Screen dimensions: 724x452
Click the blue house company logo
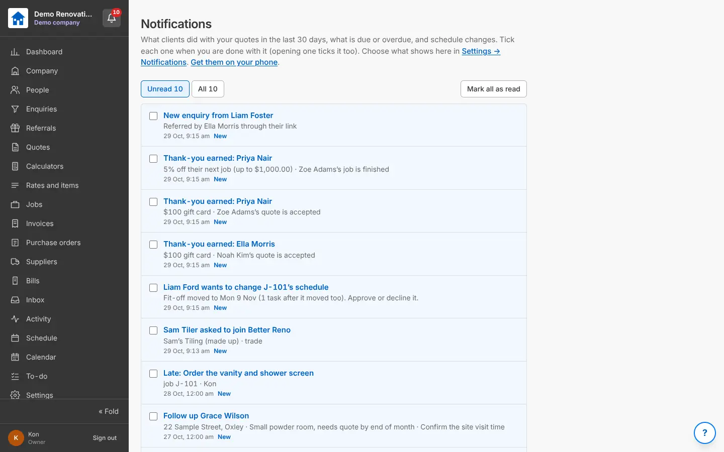(18, 18)
